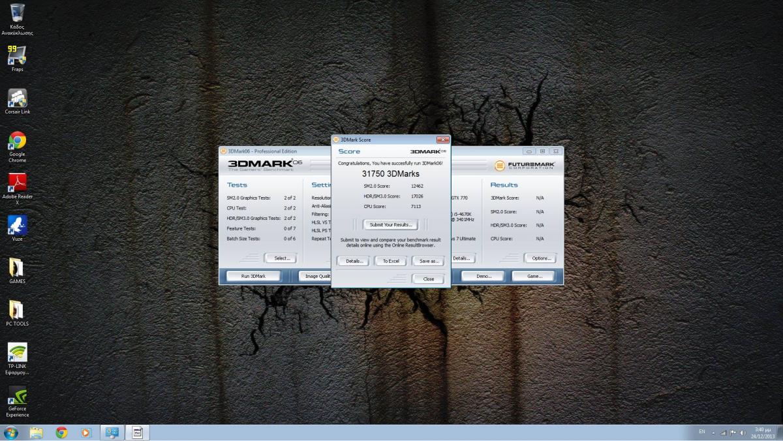This screenshot has height=441, width=783.
Task: Open the Recycle Bin desktop icon
Action: coord(17,20)
